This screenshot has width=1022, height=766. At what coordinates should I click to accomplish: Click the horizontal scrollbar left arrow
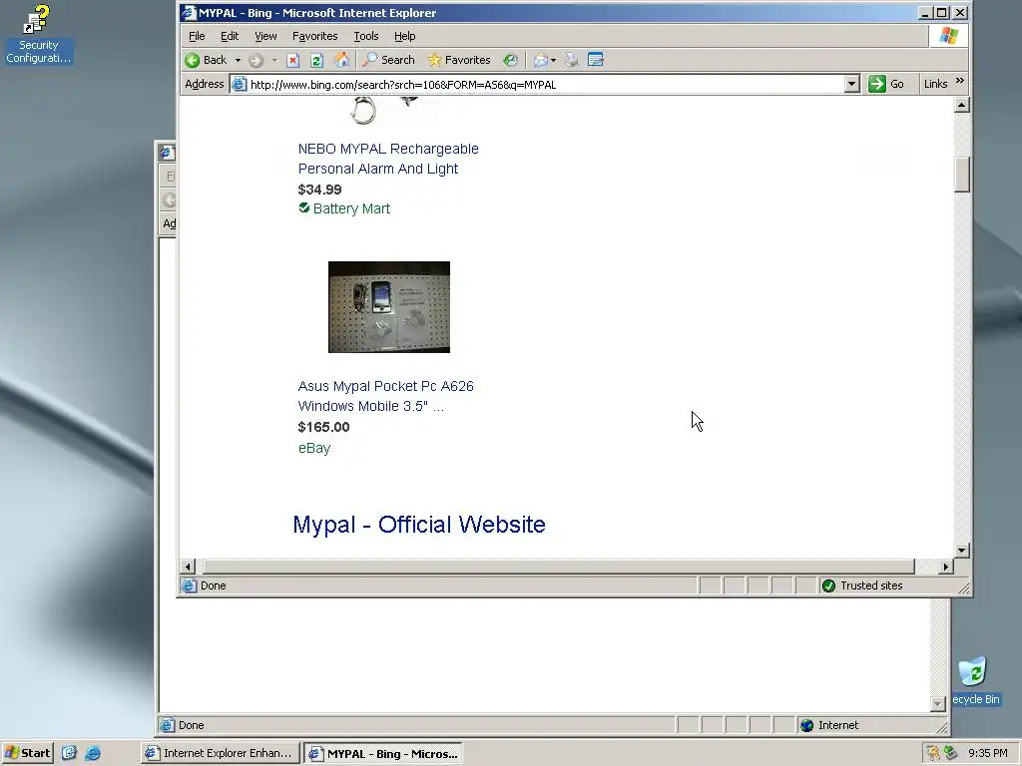coord(188,567)
